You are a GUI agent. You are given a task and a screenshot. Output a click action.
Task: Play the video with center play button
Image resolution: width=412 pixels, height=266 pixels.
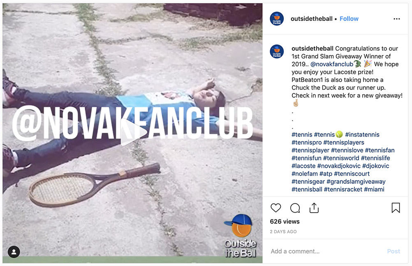coord(133,132)
